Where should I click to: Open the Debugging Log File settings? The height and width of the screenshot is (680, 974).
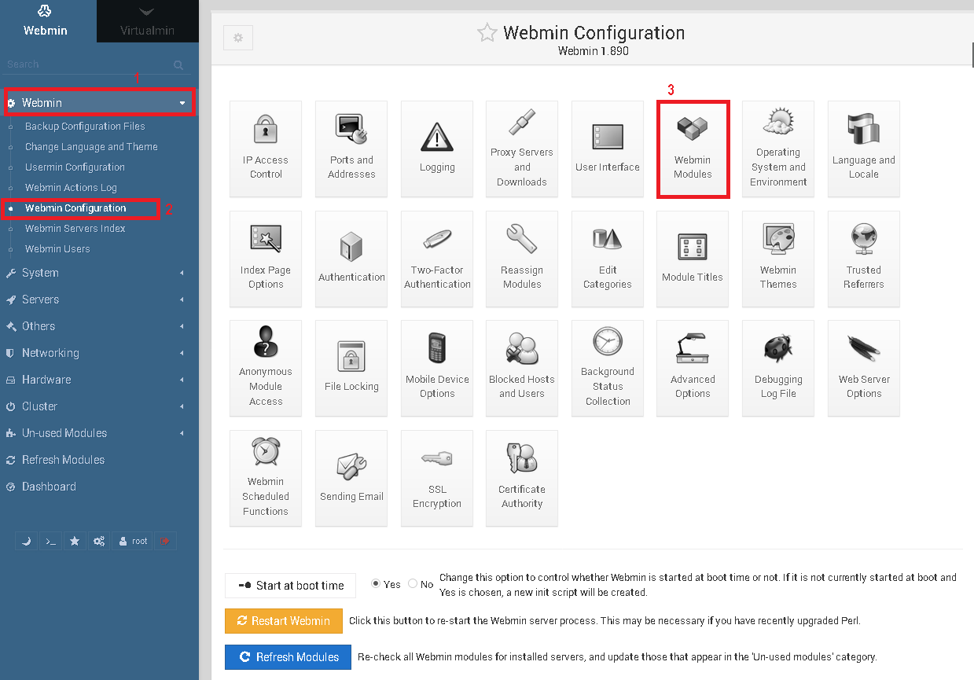coord(777,368)
